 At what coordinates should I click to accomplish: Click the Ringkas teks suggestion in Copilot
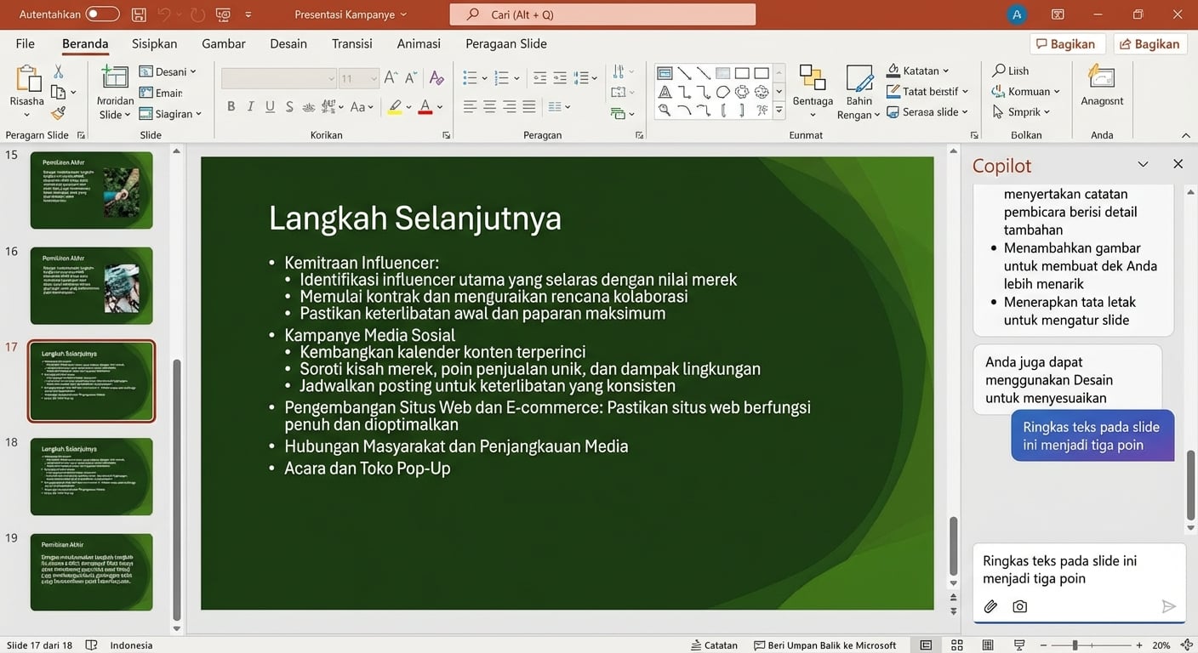coord(1092,435)
